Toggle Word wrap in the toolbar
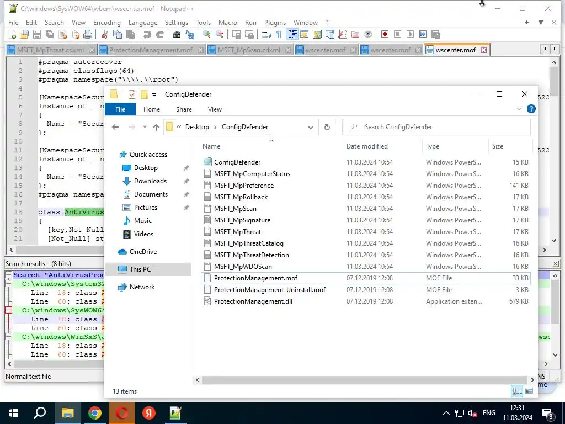Image resolution: width=565 pixels, height=424 pixels. point(266,35)
